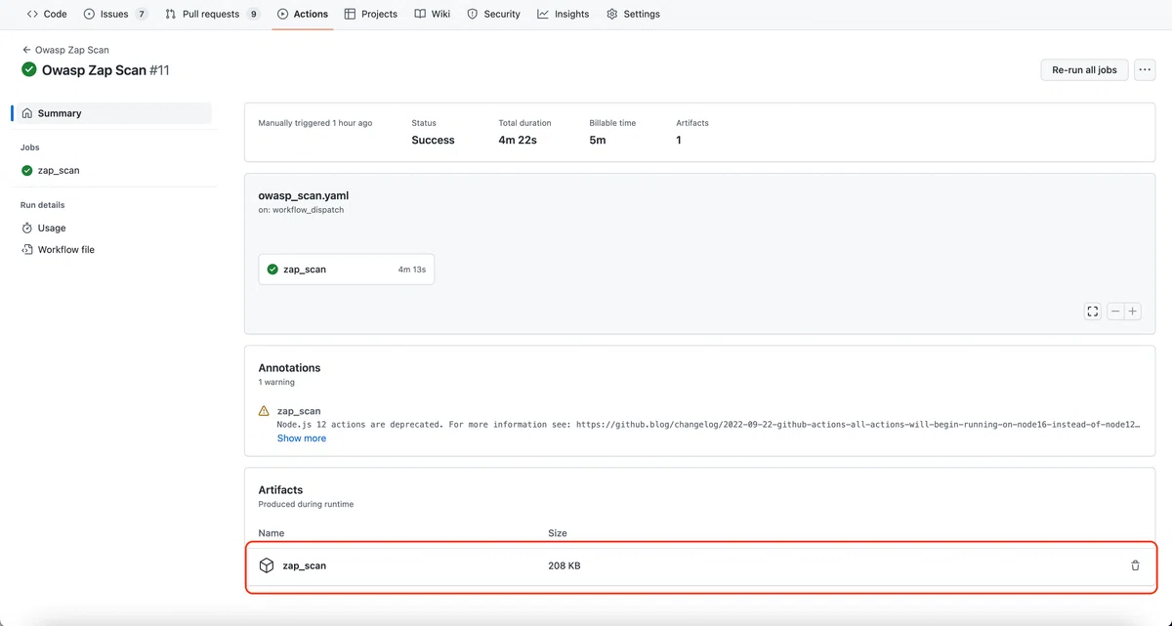Click the zap_scan annotation title

[x=299, y=411]
